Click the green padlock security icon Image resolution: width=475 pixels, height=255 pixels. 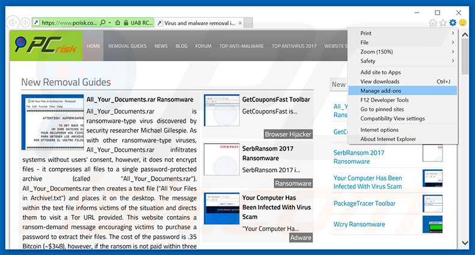point(126,23)
